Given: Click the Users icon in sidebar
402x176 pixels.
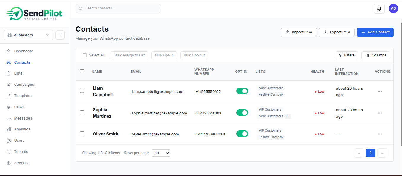Looking at the screenshot, I should (x=9, y=141).
